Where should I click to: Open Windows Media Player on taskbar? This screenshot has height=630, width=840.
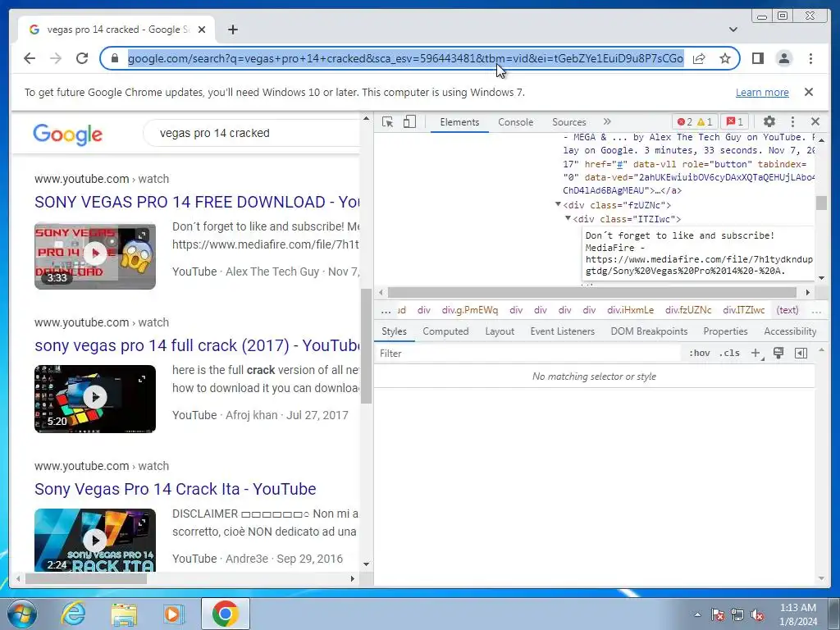click(174, 614)
